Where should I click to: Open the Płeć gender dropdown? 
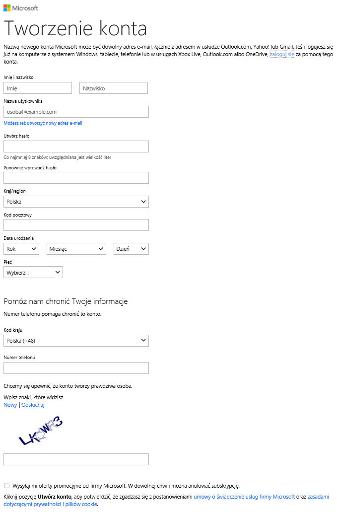(x=33, y=272)
